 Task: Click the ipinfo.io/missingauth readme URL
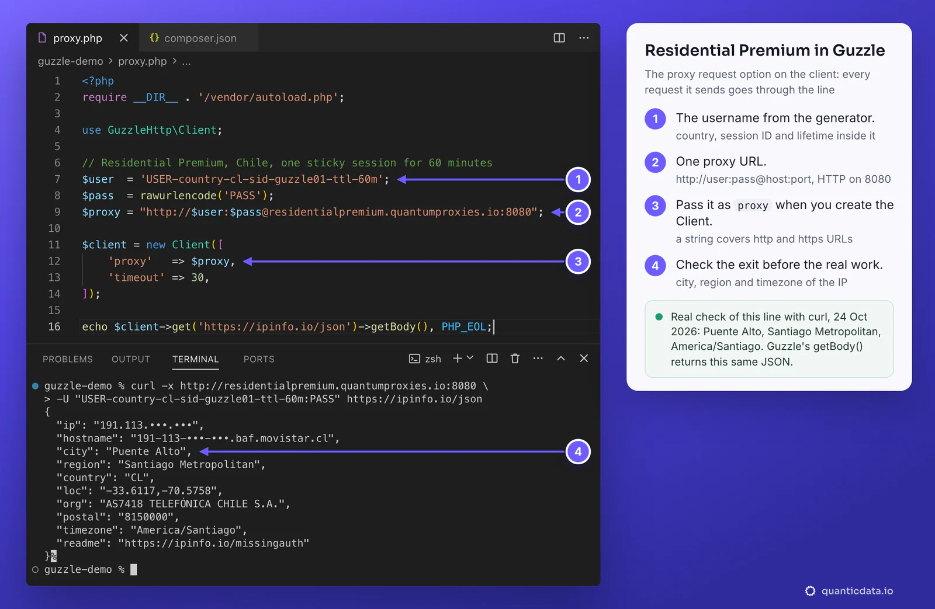[x=213, y=543]
